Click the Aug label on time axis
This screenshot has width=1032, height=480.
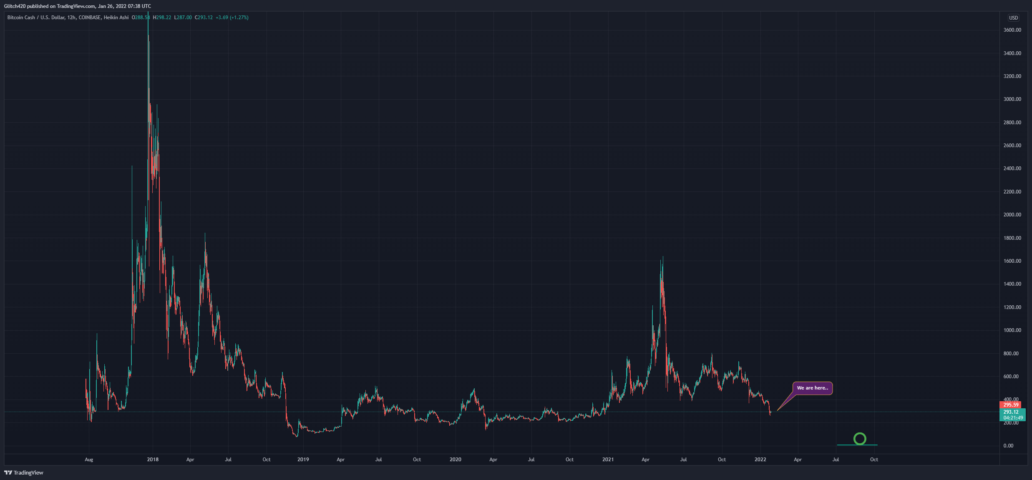click(x=89, y=460)
